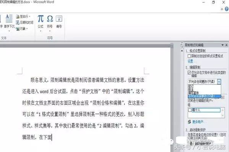The image size is (229, 152).
Task: Insert a 签名行 signature line
Action: [x=22, y=17]
